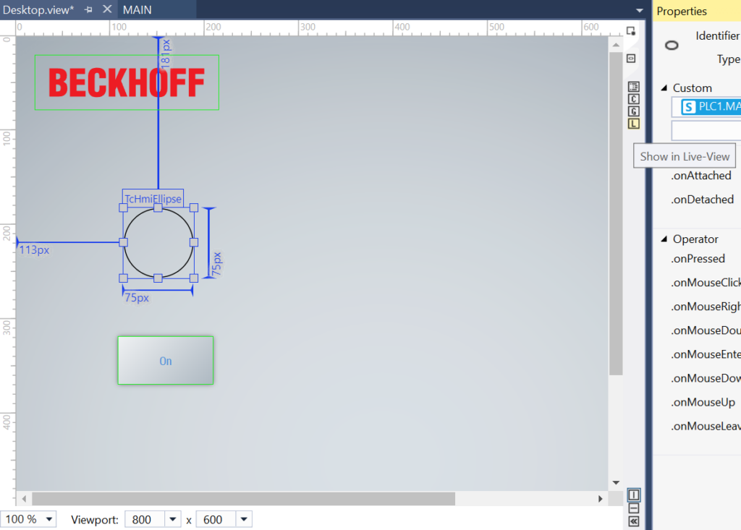The image size is (741, 530).
Task: Toggle the Live-View 'L' icon
Action: pos(634,124)
